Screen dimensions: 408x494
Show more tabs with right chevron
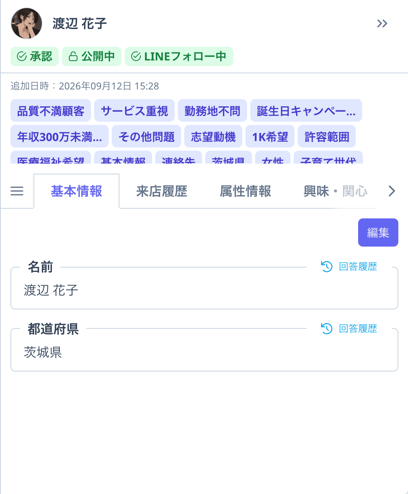[392, 191]
